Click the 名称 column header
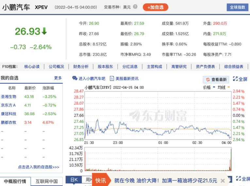Image resolution: width=250 pixels, height=186 pixels. pyautogui.click(x=12, y=88)
